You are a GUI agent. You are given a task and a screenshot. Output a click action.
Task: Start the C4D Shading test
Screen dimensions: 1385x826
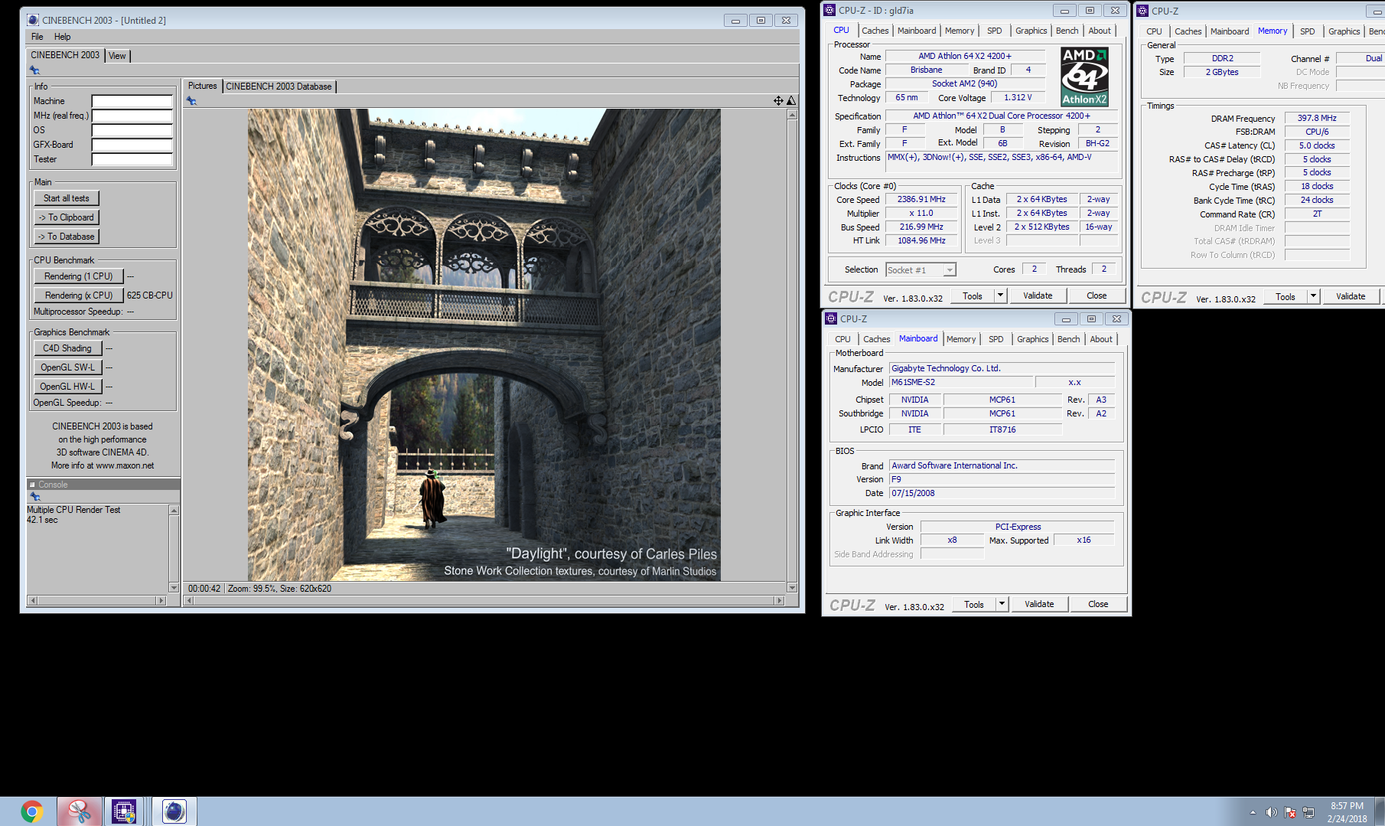(x=68, y=348)
